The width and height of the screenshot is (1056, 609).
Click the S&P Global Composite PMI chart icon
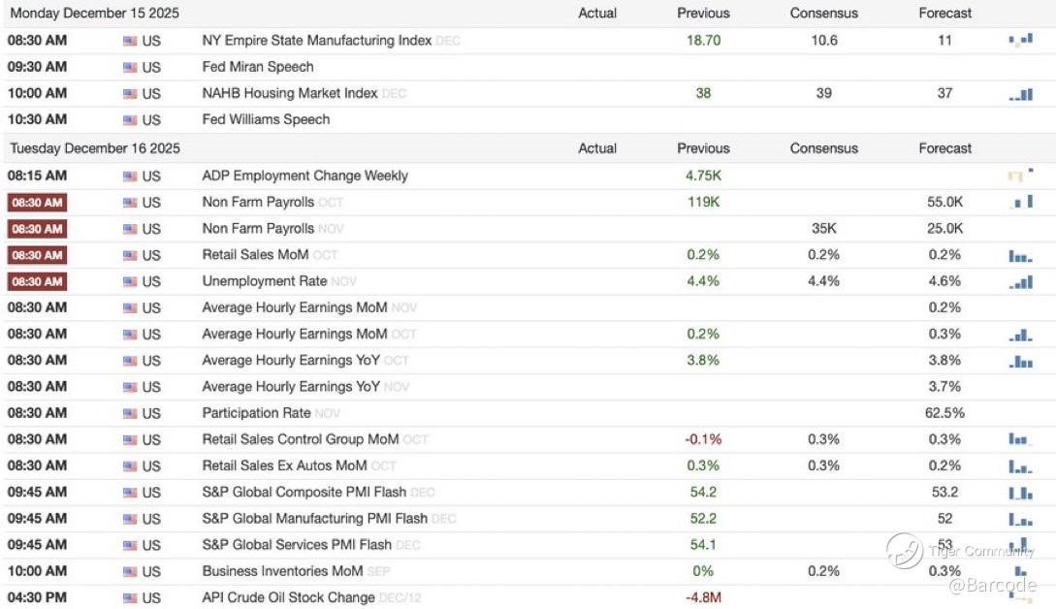[x=1020, y=493]
